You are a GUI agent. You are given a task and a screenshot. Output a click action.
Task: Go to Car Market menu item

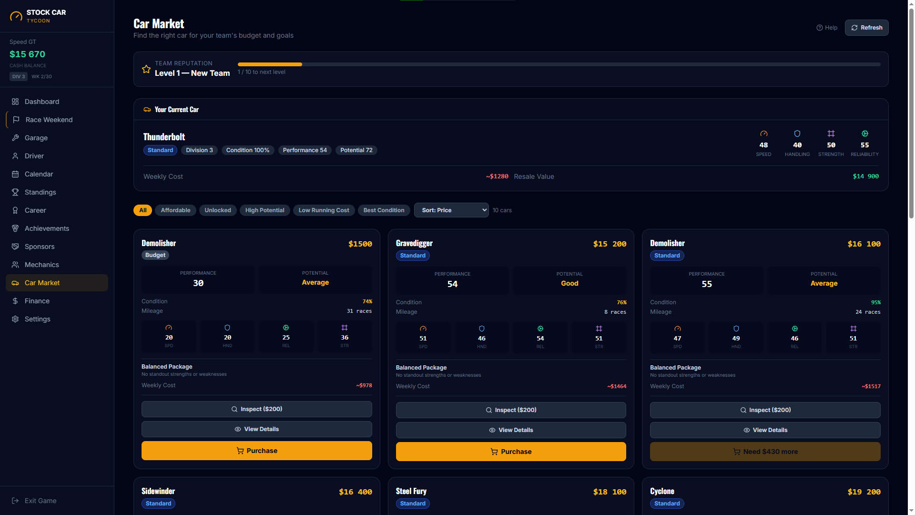pyautogui.click(x=57, y=283)
